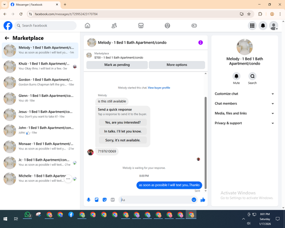Viewport: 285px width, 228px height.
Task: Click the Mark as pending button
Action: tap(117, 65)
